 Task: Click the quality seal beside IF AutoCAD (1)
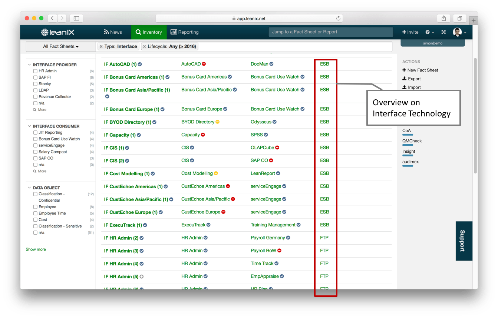pos(140,64)
